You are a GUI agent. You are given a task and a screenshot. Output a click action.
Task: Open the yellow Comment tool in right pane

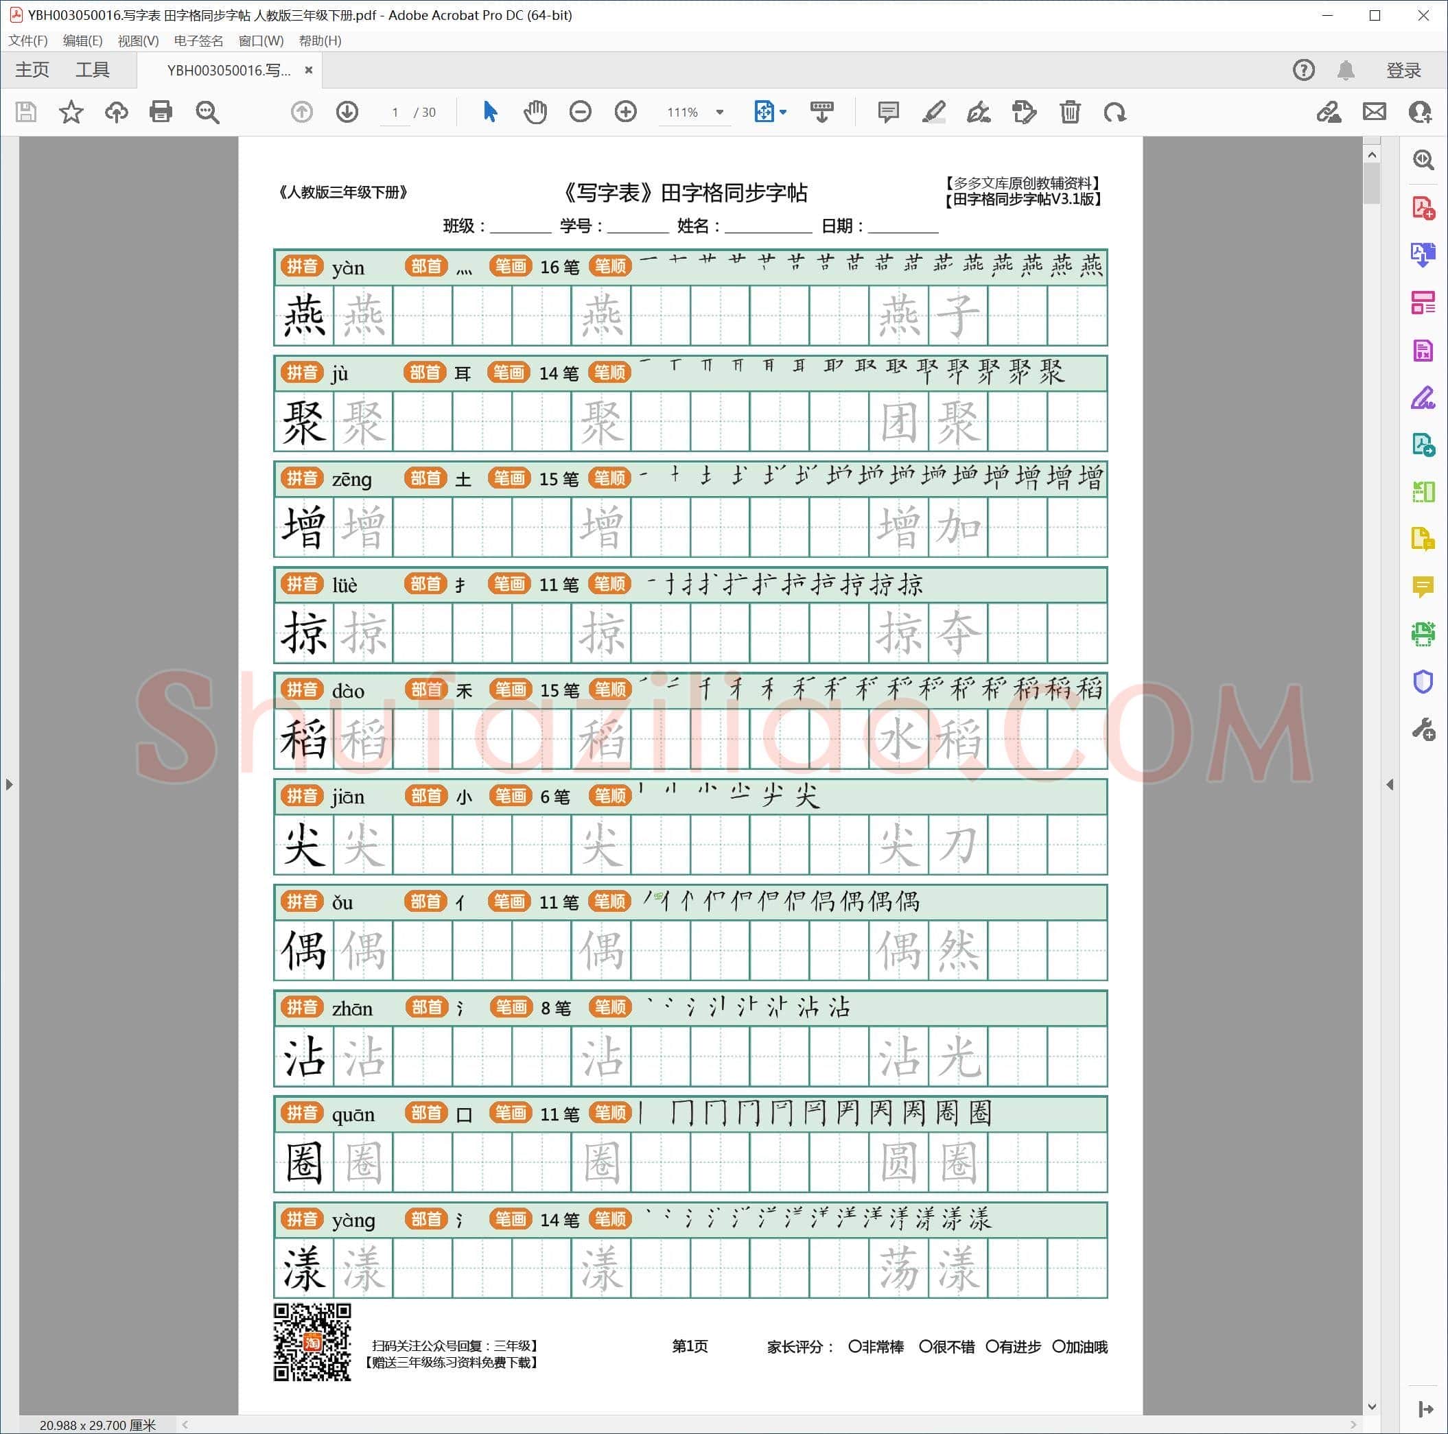(x=1423, y=587)
